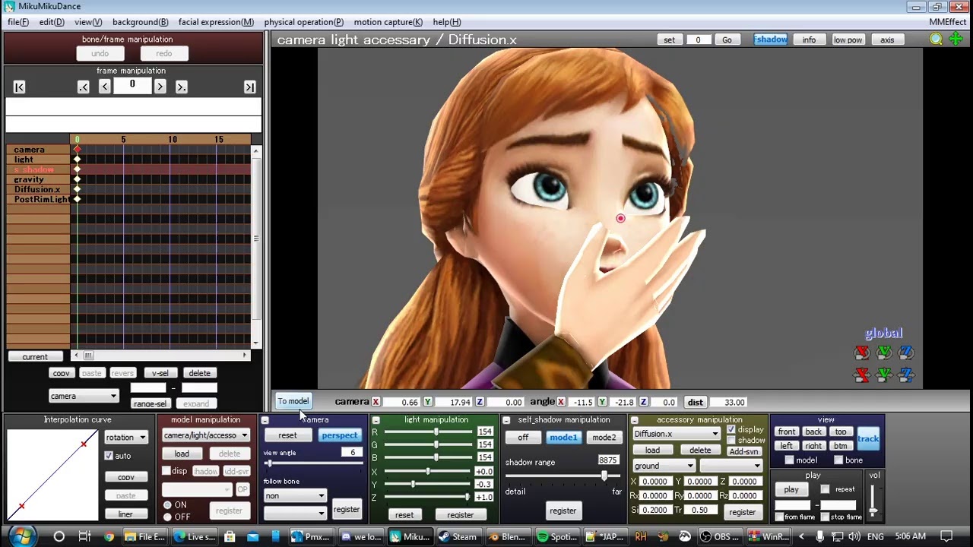The width and height of the screenshot is (973, 547).
Task: Check the view bone checkbox
Action: pyautogui.click(x=838, y=460)
